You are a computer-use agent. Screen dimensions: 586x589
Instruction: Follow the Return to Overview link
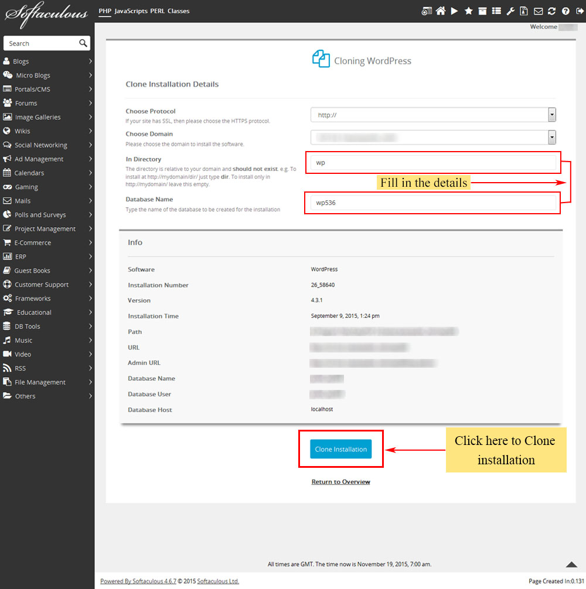(340, 482)
